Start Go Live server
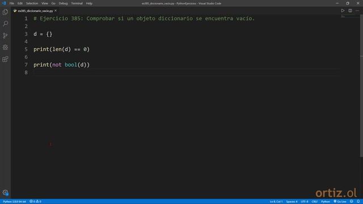The image size is (363, 204). [x=340, y=202]
